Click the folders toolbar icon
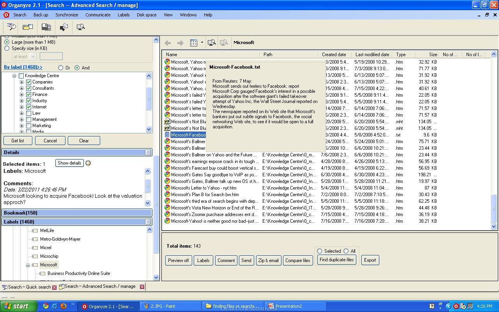 [28, 27]
